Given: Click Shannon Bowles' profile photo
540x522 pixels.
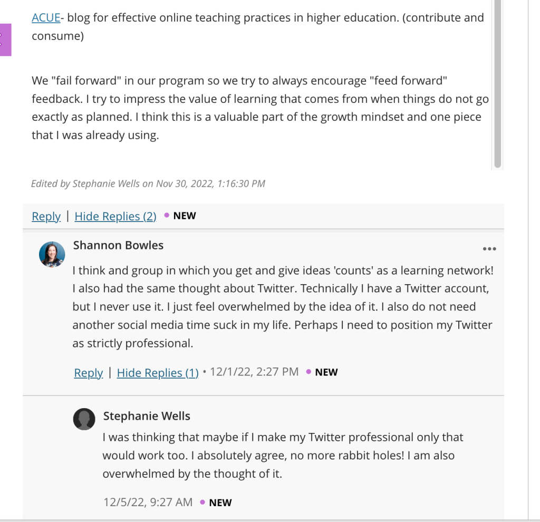Looking at the screenshot, I should point(52,255).
